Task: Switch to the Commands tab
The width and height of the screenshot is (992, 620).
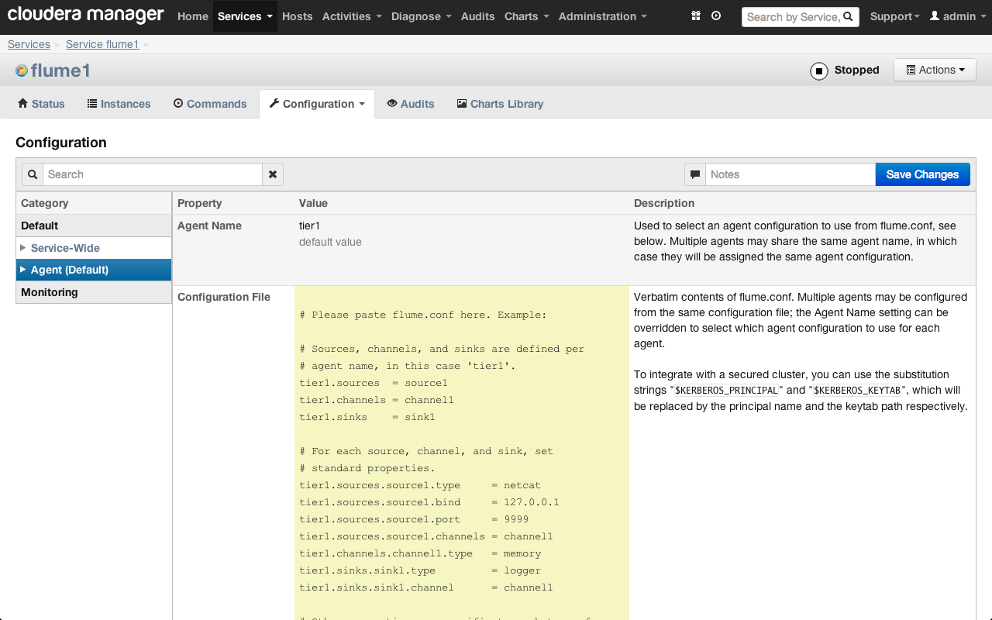Action: coord(210,104)
